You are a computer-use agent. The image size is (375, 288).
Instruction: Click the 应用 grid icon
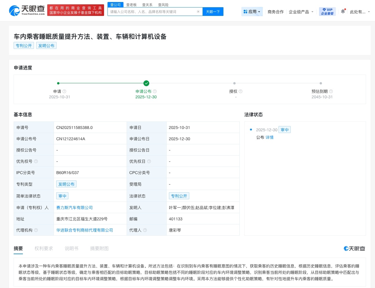[245, 11]
